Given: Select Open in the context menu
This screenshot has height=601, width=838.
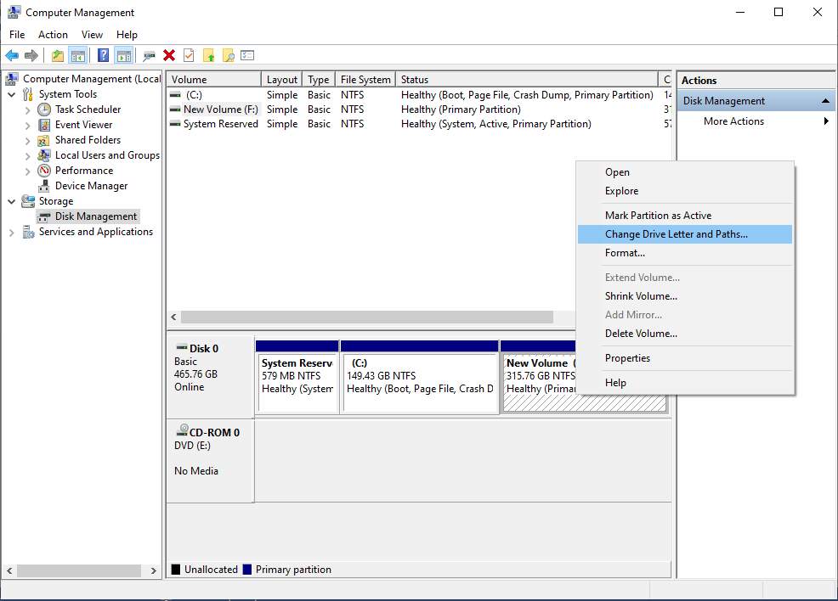Looking at the screenshot, I should [x=685, y=172].
